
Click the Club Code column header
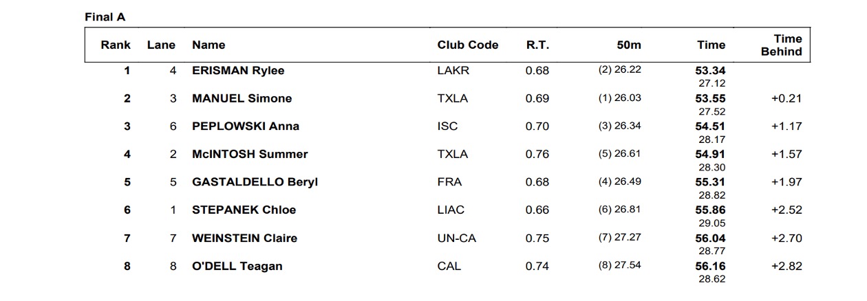467,45
